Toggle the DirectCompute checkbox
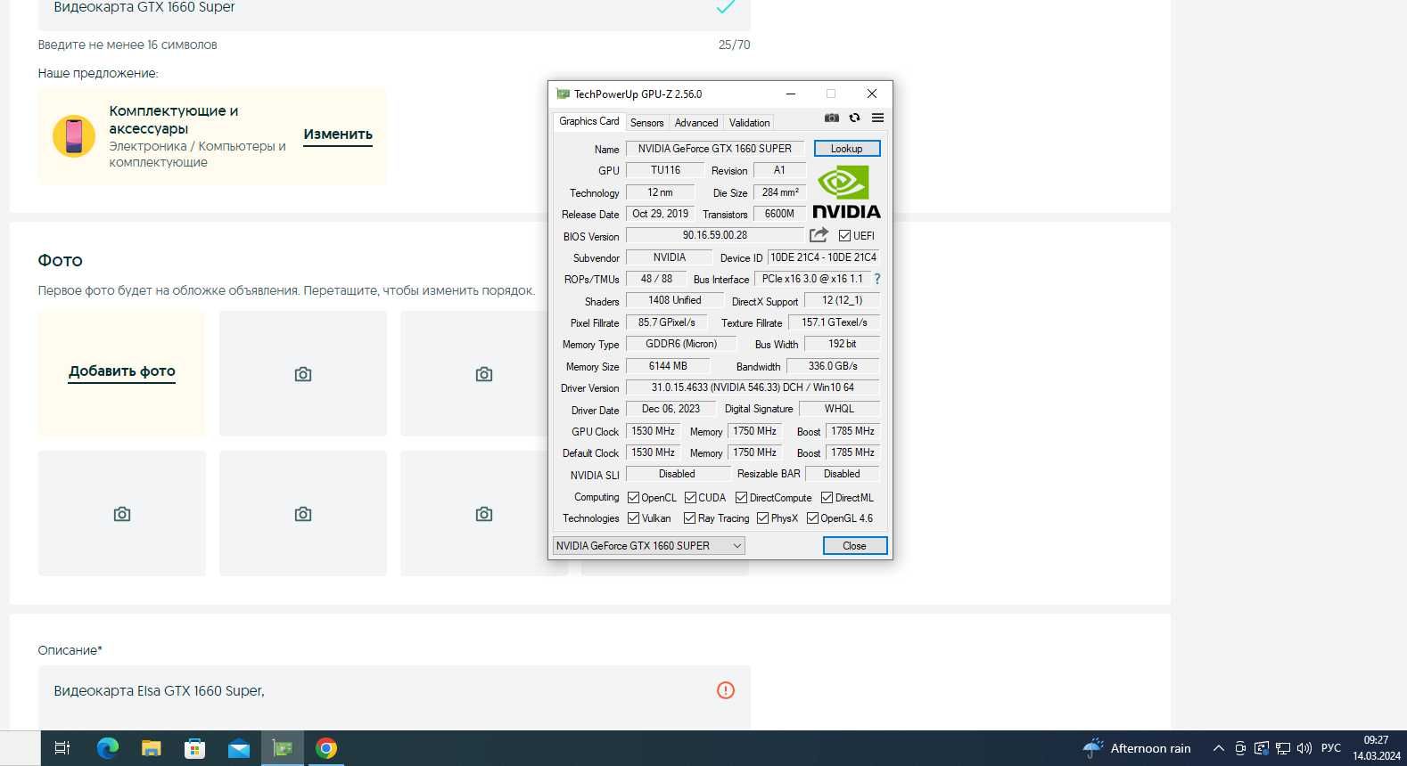This screenshot has height=766, width=1407. [741, 498]
